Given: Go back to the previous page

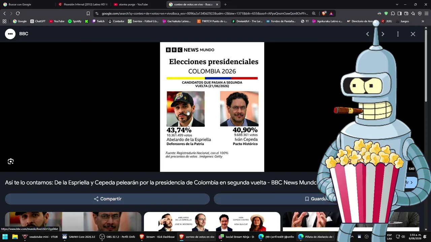Looking at the screenshot, I should 4,13.
